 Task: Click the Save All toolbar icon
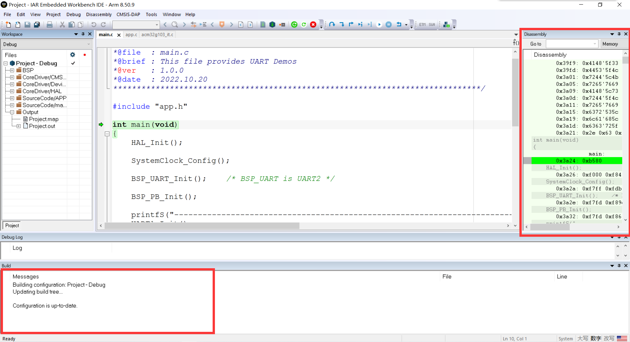coord(37,25)
